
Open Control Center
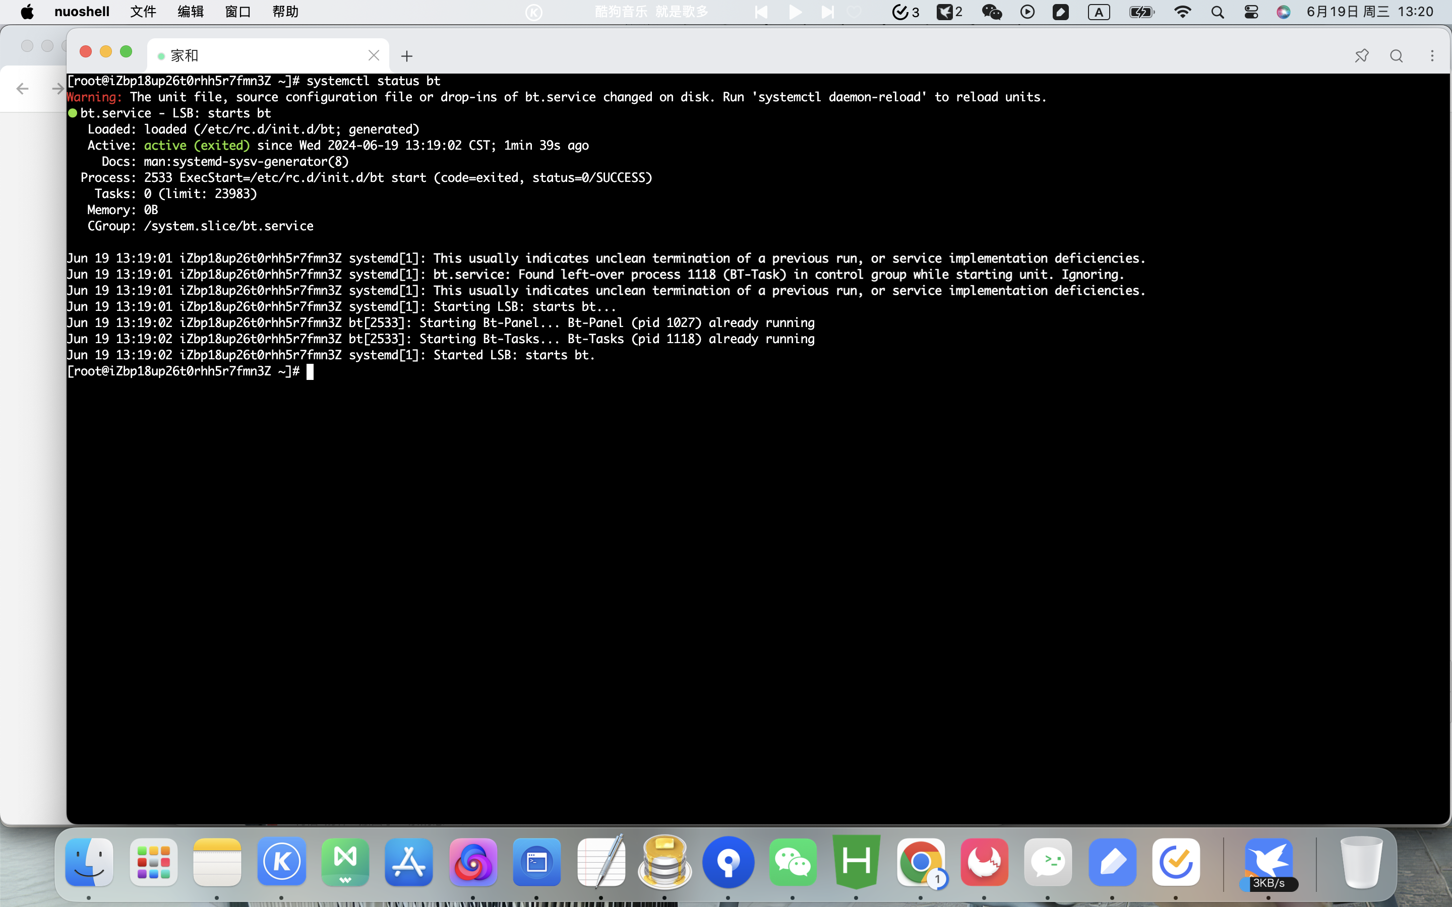(1251, 12)
